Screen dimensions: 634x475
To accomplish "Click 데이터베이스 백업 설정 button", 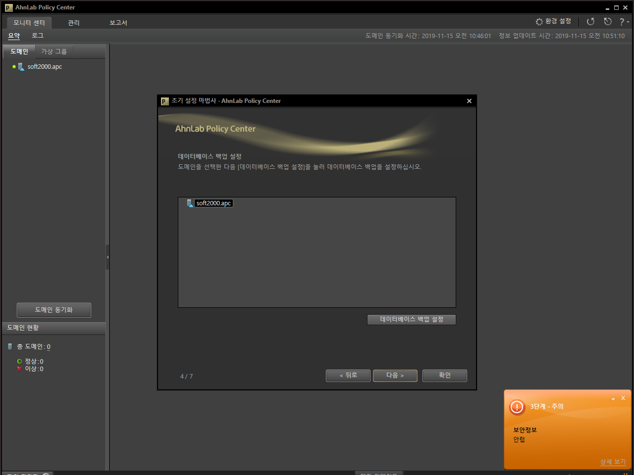I will pos(412,320).
